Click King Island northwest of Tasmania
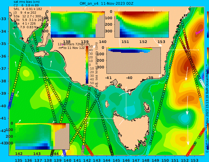Image resolution: width=209 pixels, height=162 pixels. pyautogui.click(x=107, y=104)
